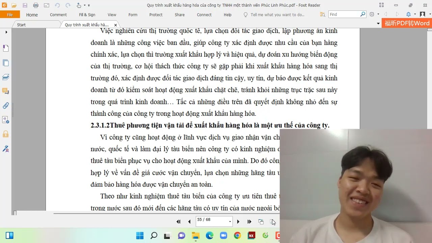432x243 pixels.
Task: Click the previous view icon in status bar
Action: (x=261, y=222)
